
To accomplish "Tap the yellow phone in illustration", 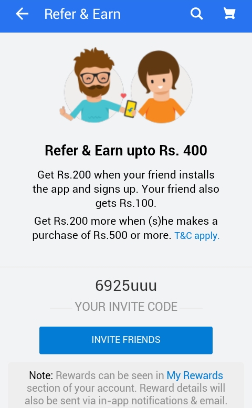I will (x=131, y=109).
